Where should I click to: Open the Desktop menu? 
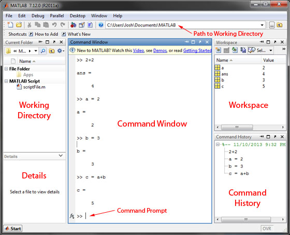pyautogui.click(x=78, y=16)
